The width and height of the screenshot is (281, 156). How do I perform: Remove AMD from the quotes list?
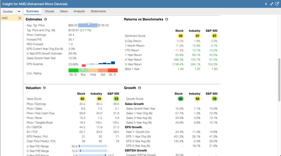20,18
